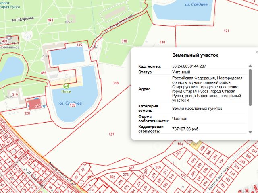Select parcel number 319 on the map

pos(15,95)
